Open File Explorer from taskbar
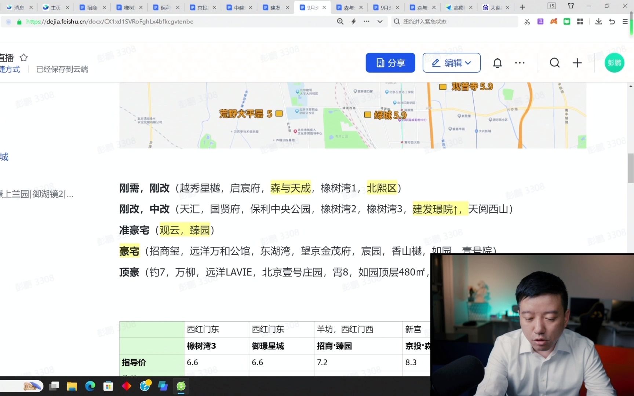634x396 pixels. tap(72, 386)
